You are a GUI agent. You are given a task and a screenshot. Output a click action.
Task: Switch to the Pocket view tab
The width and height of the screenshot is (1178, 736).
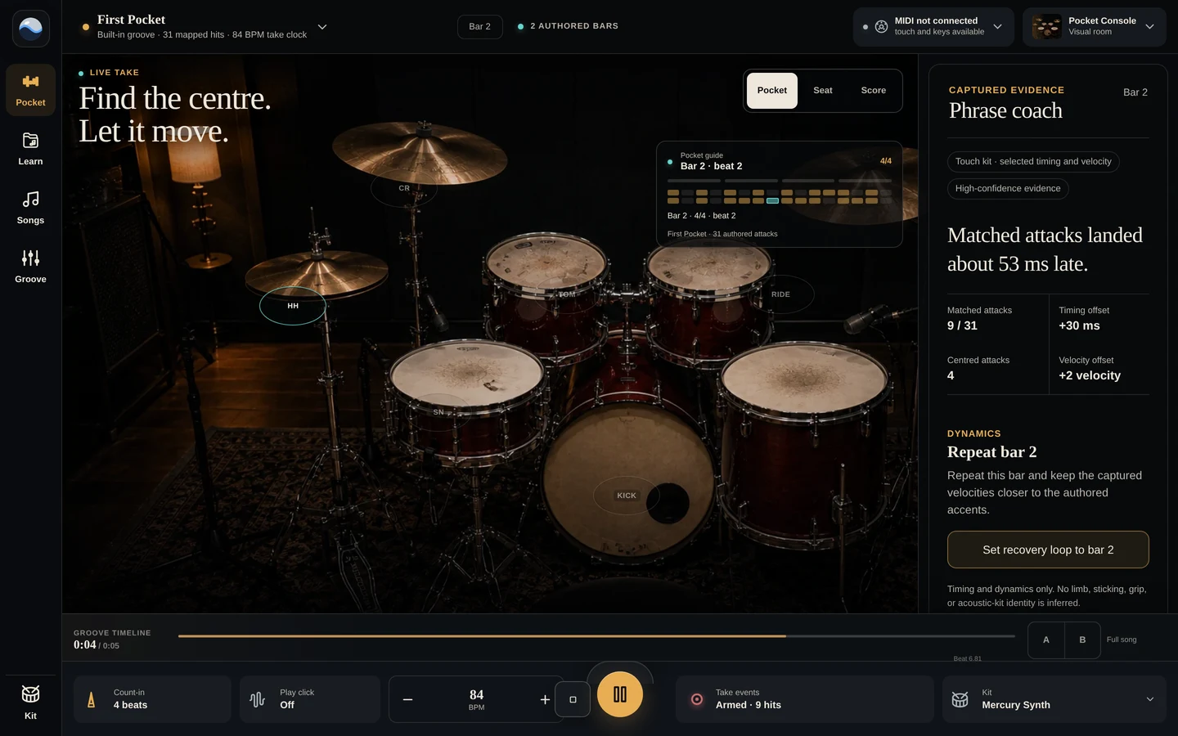[x=772, y=91]
